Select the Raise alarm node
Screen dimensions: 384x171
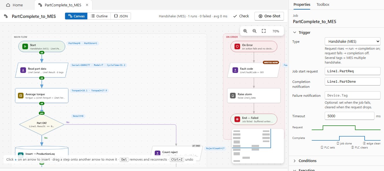tap(254, 96)
